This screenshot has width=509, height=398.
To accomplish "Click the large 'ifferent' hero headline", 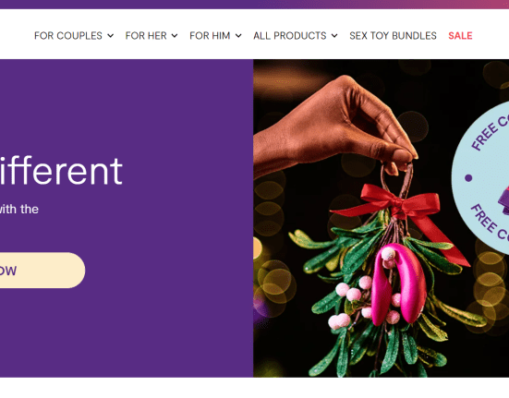I will click(x=61, y=171).
